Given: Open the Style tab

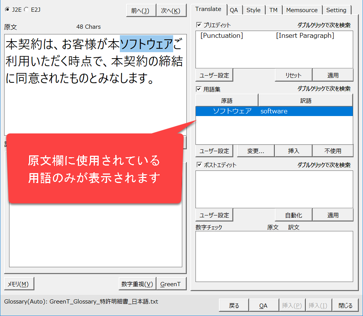Looking at the screenshot, I should pos(253,10).
